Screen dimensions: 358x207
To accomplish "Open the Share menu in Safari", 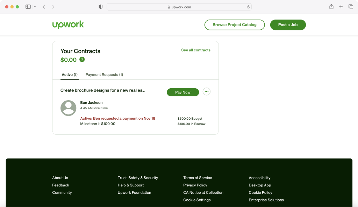I will (x=331, y=6).
